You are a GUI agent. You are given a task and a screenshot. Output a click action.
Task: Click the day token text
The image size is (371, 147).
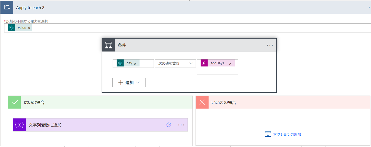point(129,63)
